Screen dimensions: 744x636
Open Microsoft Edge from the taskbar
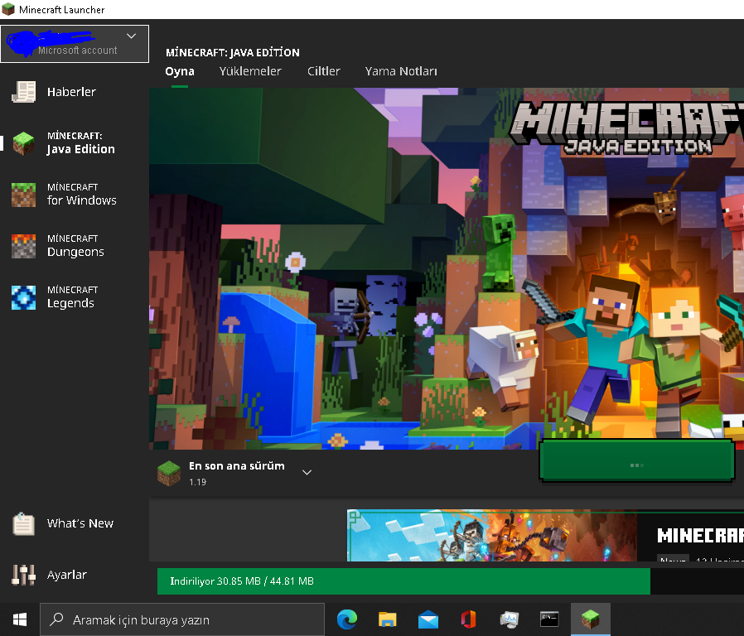tap(347, 620)
